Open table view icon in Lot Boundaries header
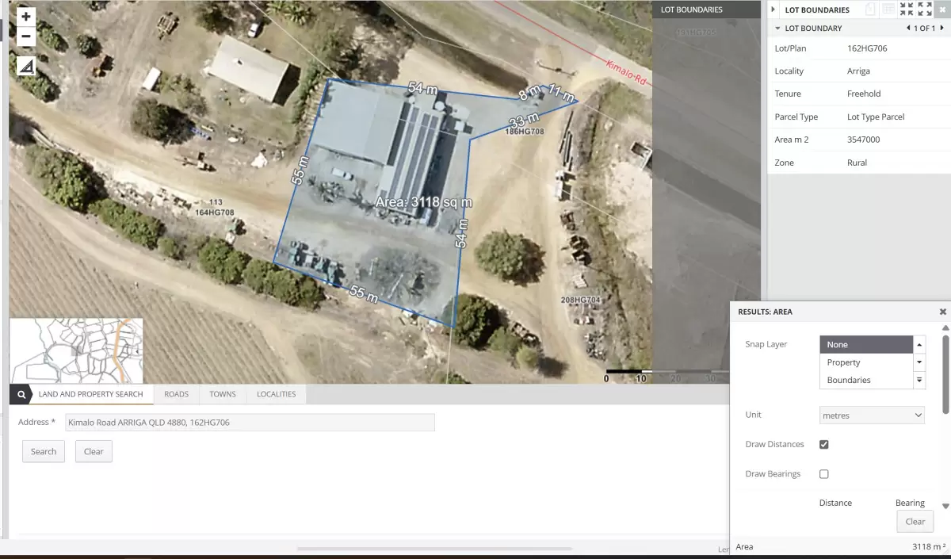 pyautogui.click(x=888, y=10)
